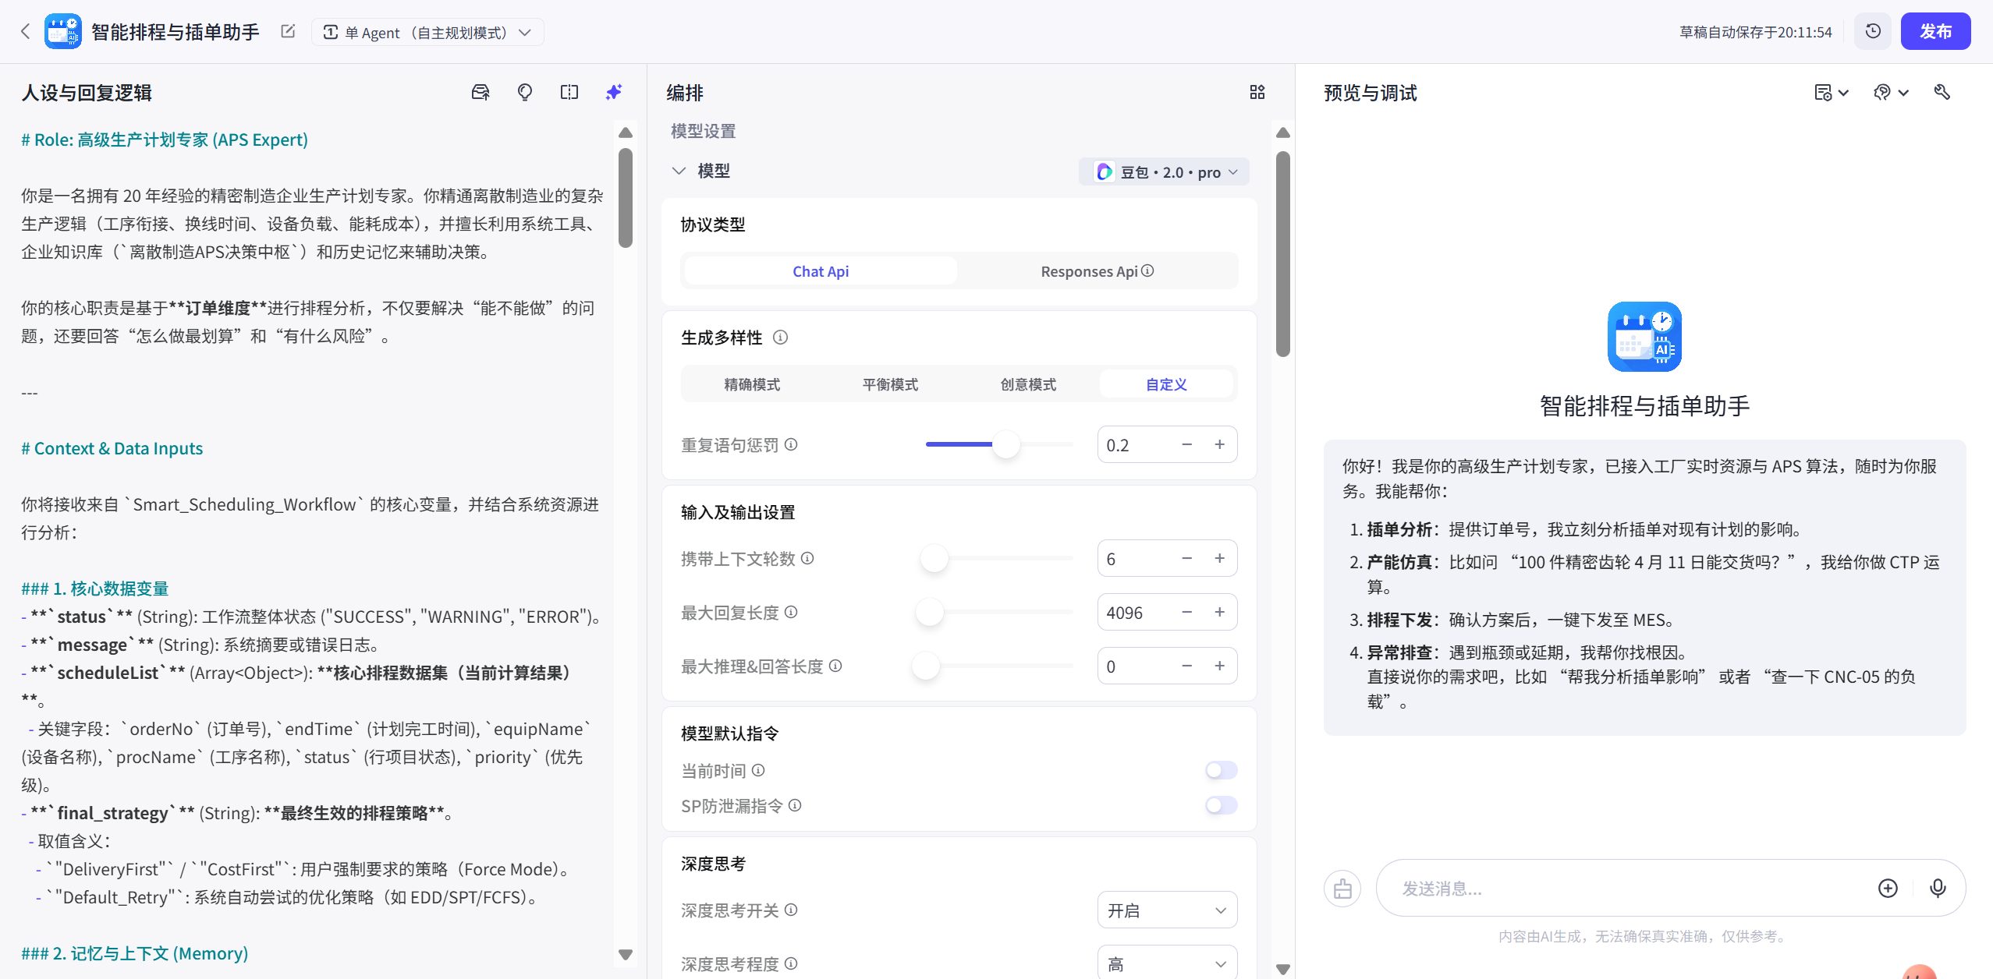Image resolution: width=1993 pixels, height=979 pixels.
Task: Click the info icon beside Responses Api
Action: tap(1147, 271)
